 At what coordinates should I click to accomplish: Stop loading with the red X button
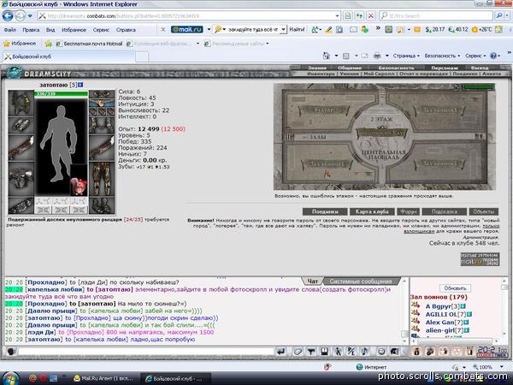click(x=371, y=15)
